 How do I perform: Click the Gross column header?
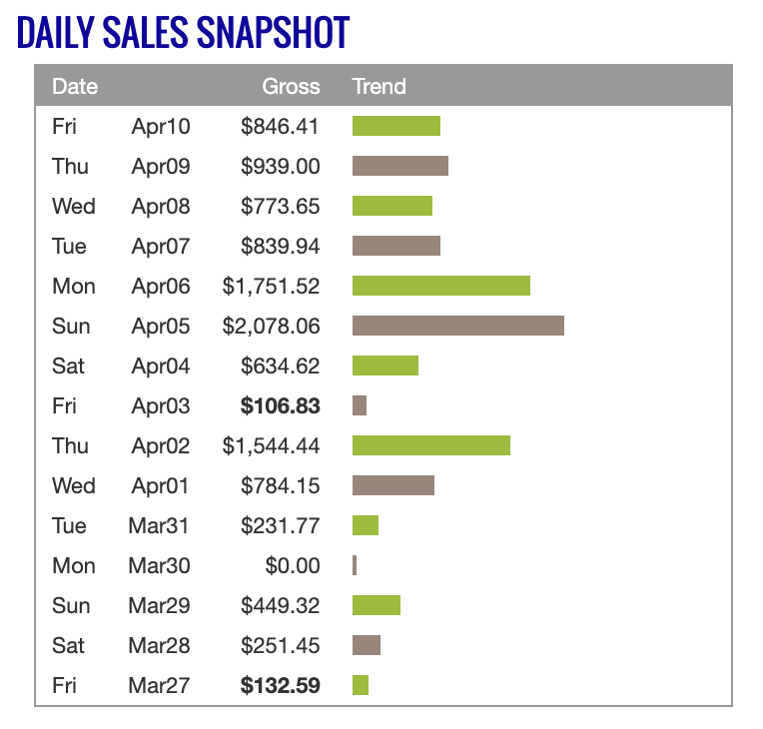291,86
